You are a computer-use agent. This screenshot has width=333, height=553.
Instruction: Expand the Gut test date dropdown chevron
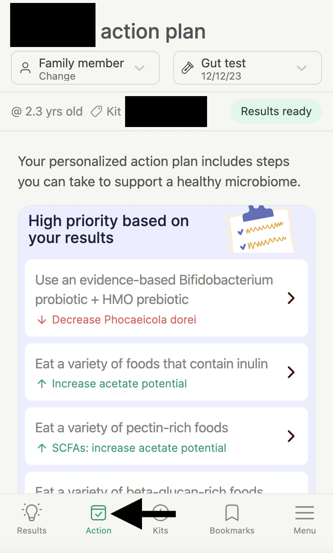point(302,68)
